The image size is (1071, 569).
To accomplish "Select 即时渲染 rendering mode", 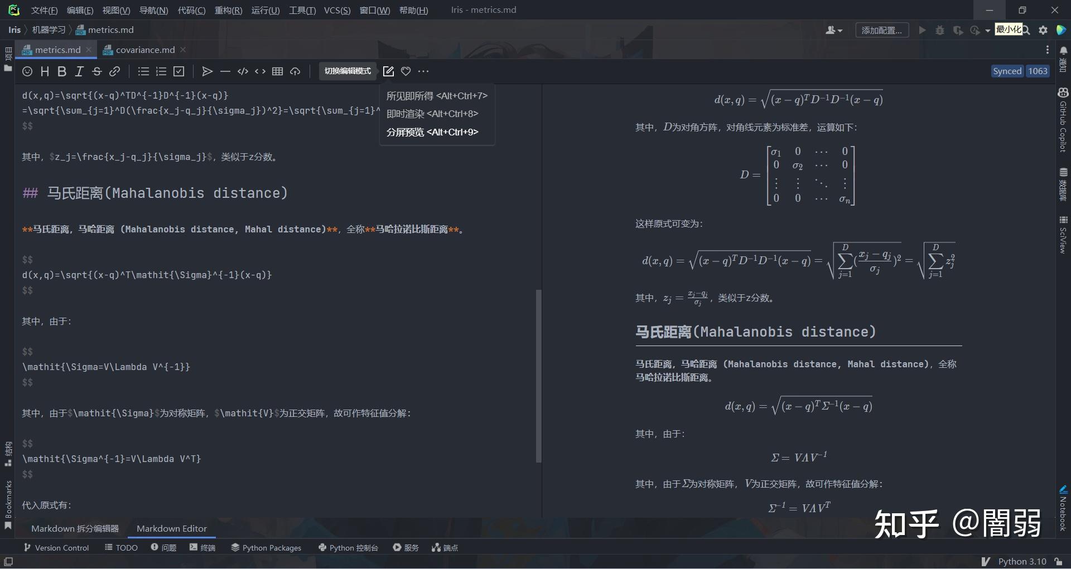I will (x=432, y=114).
